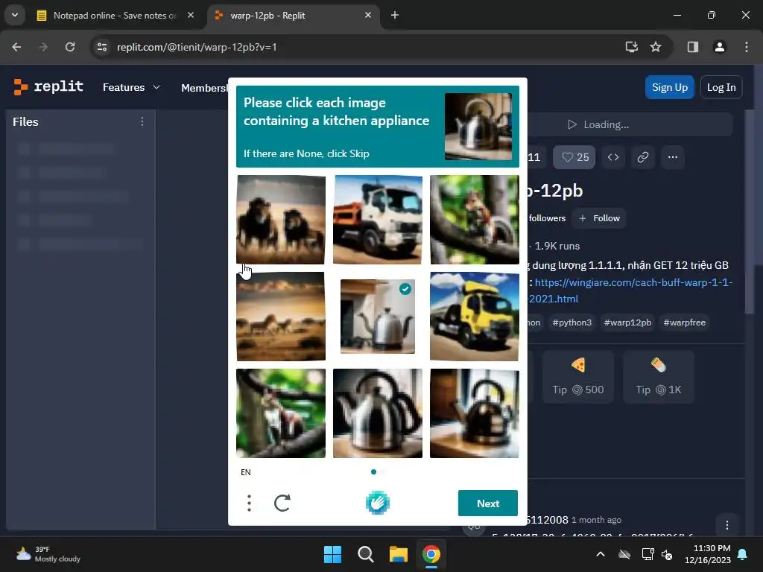Image resolution: width=763 pixels, height=572 pixels.
Task: Bookmark this page with the star icon
Action: click(656, 47)
